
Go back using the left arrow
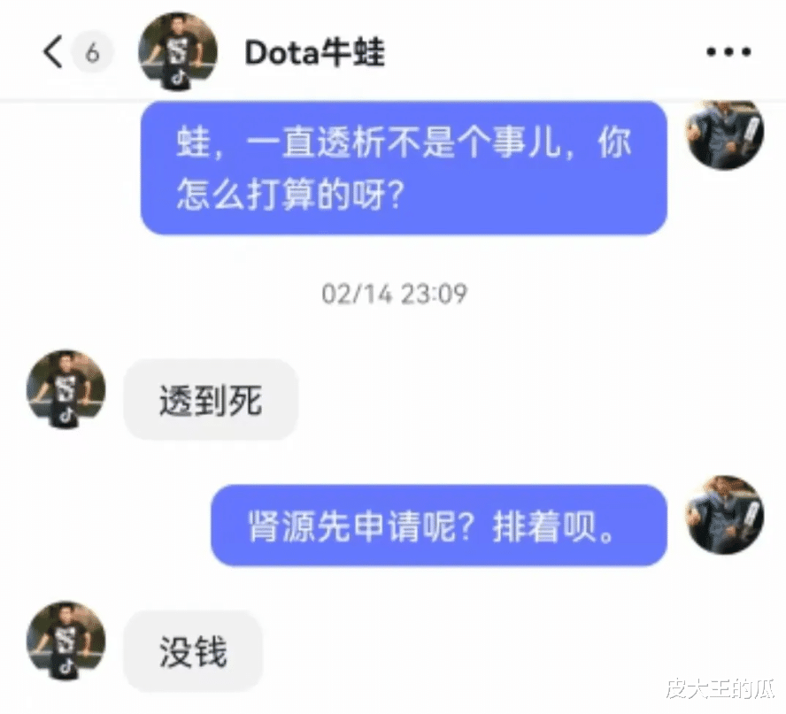pyautogui.click(x=52, y=51)
